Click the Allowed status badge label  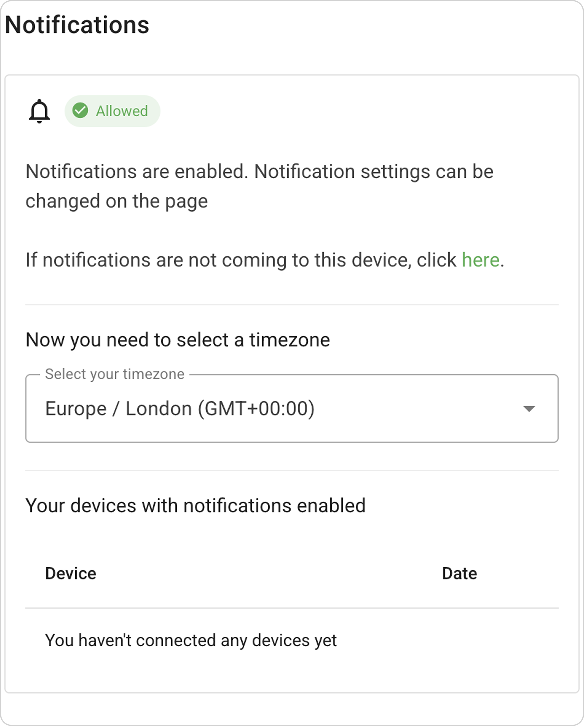pyautogui.click(x=122, y=111)
